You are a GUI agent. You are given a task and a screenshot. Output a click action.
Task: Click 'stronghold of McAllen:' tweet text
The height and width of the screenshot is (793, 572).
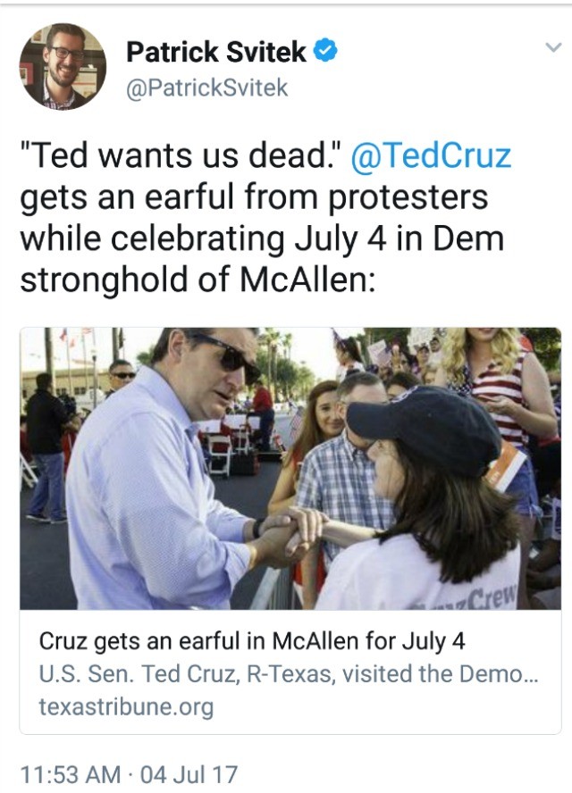198,280
